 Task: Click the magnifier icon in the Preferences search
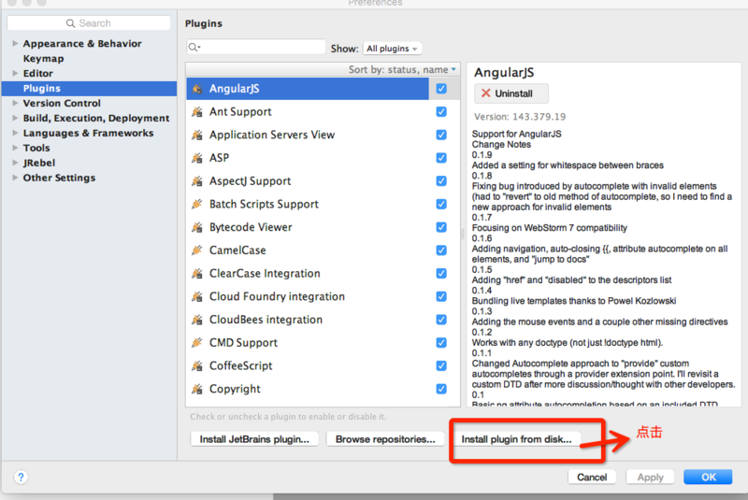[71, 23]
